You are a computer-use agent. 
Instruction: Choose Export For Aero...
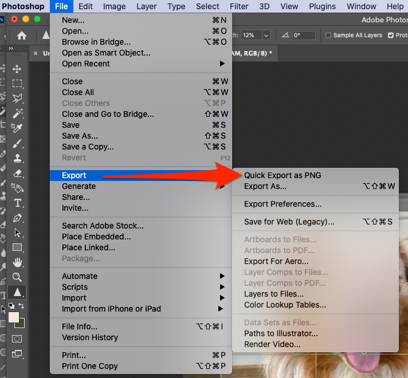(315, 261)
